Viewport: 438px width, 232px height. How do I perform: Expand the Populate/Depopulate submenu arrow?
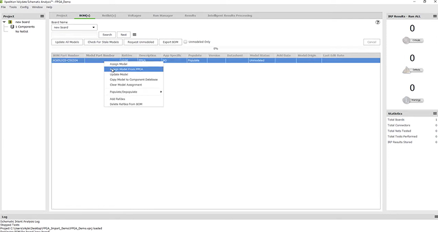[161, 92]
